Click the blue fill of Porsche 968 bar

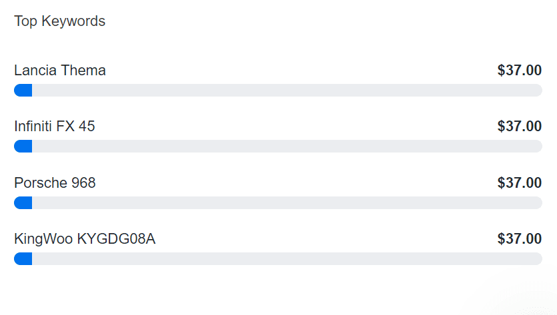coord(23,203)
